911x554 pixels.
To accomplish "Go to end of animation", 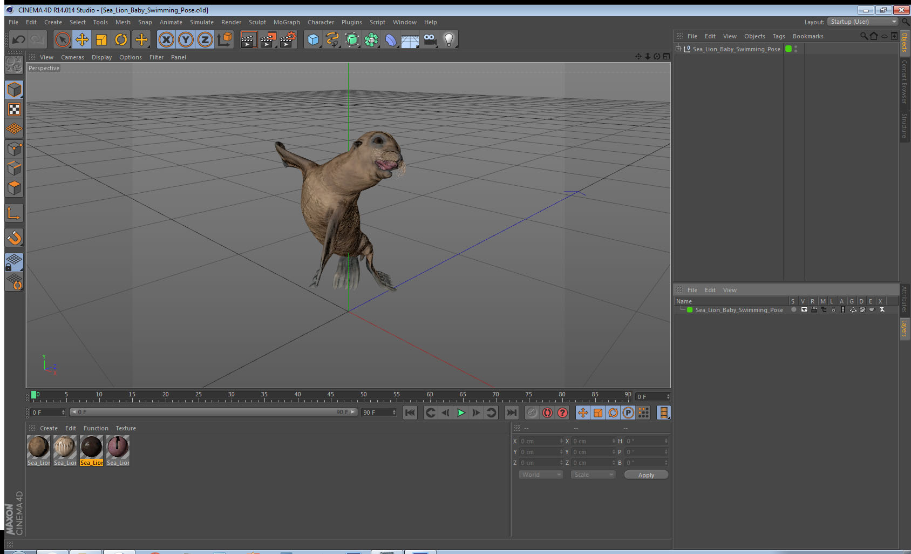I will coord(512,413).
